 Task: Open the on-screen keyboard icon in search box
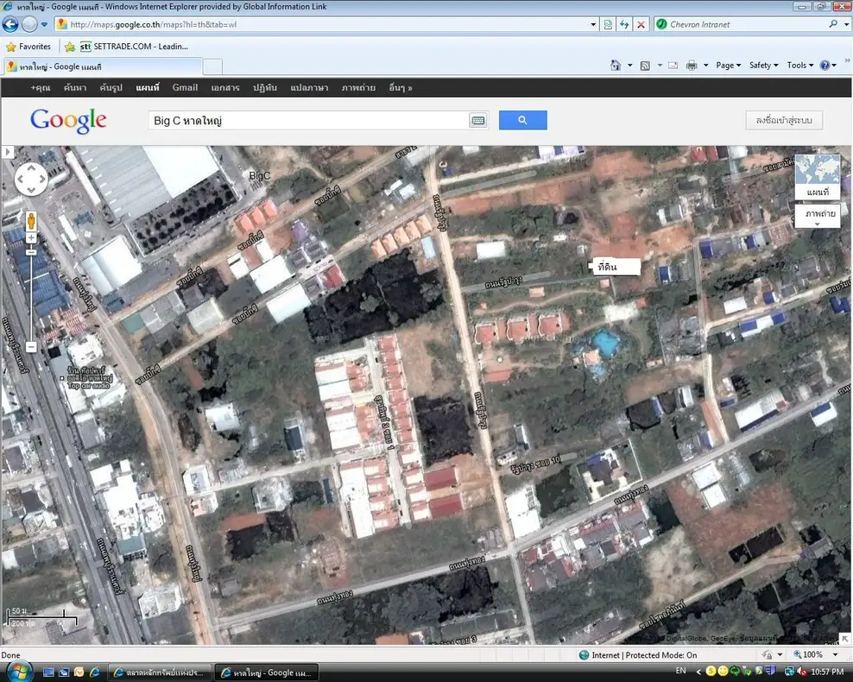[x=477, y=120]
